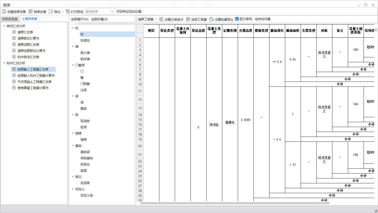The height and width of the screenshot is (213, 378).
Task: Click the resize grip icon at window corner
Action: point(376,211)
